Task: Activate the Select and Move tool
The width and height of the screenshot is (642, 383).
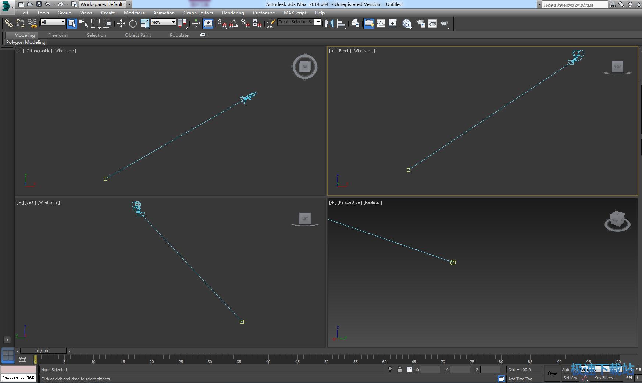Action: [121, 24]
